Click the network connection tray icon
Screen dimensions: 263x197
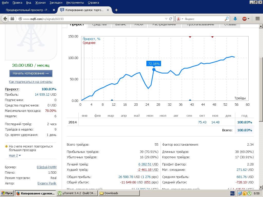point(240,193)
